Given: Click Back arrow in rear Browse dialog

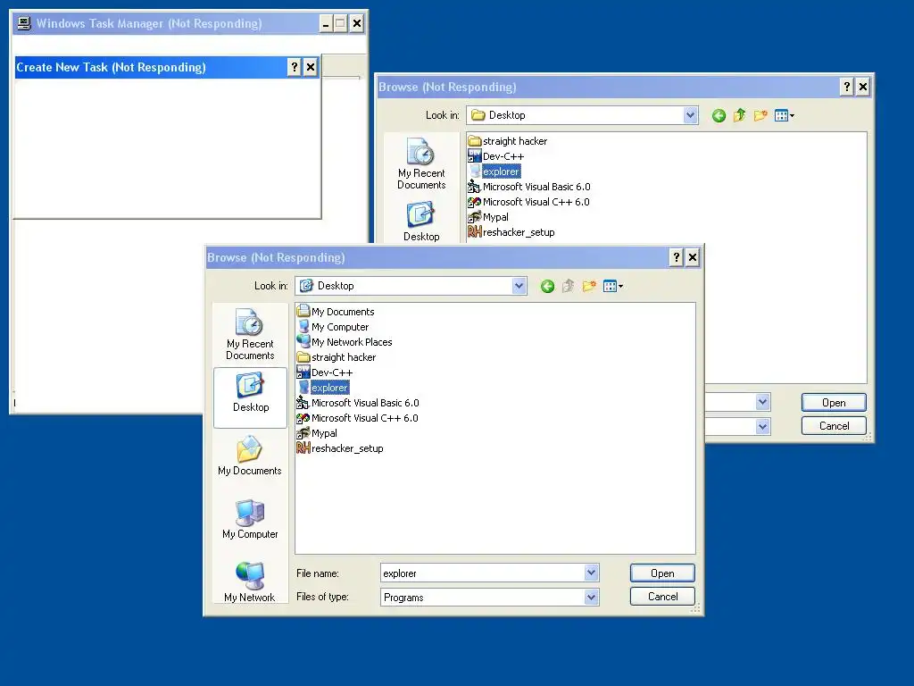Looking at the screenshot, I should (x=719, y=115).
